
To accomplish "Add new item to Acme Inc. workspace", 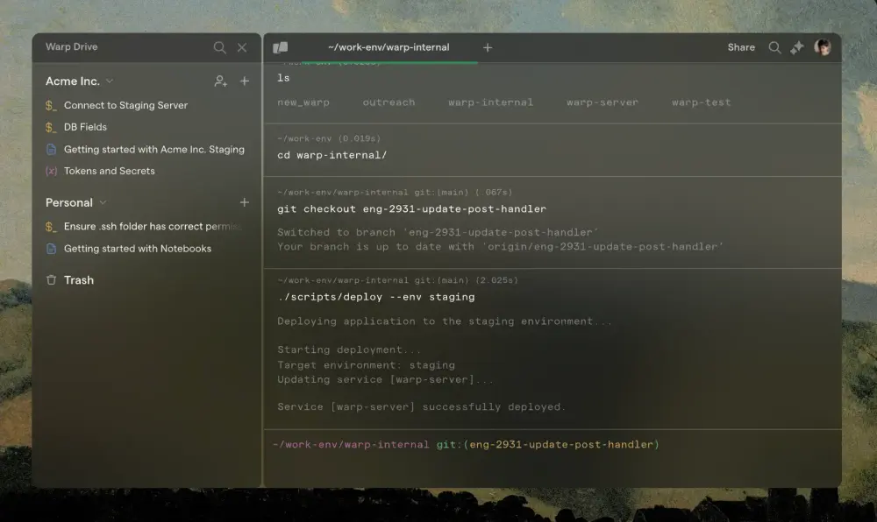I will click(x=245, y=81).
